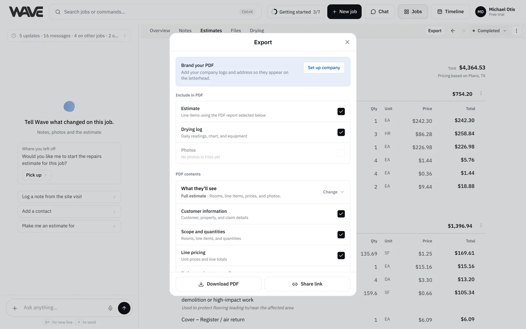Click the Search jobs or commands field
This screenshot has width=526, height=329.
(x=155, y=12)
